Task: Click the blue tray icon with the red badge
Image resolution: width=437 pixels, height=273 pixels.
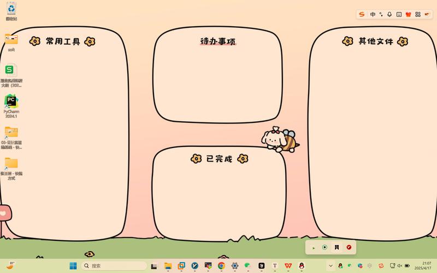Action: pyautogui.click(x=360, y=266)
